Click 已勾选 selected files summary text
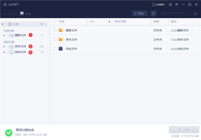This screenshot has height=140, width=201. click(x=185, y=136)
